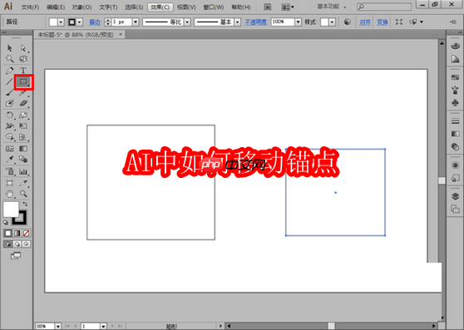Select the Hand tool
The width and height of the screenshot is (464, 330).
(x=9, y=194)
